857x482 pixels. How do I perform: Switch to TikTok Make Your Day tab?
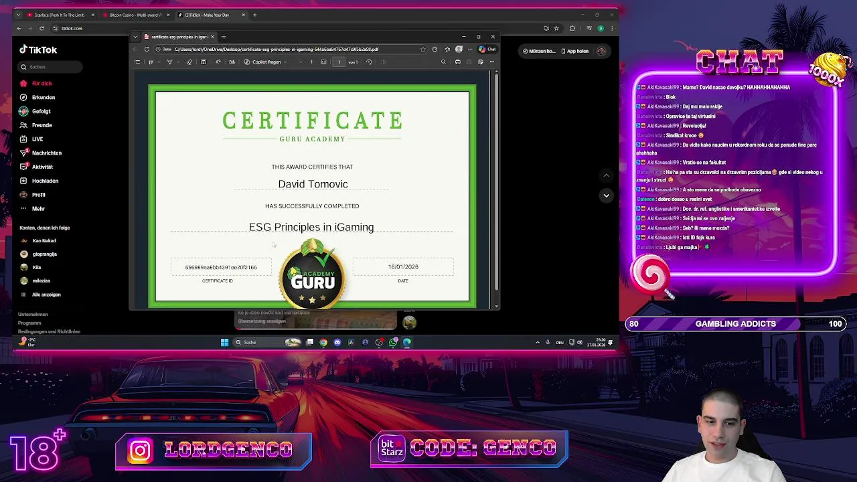tap(211, 15)
